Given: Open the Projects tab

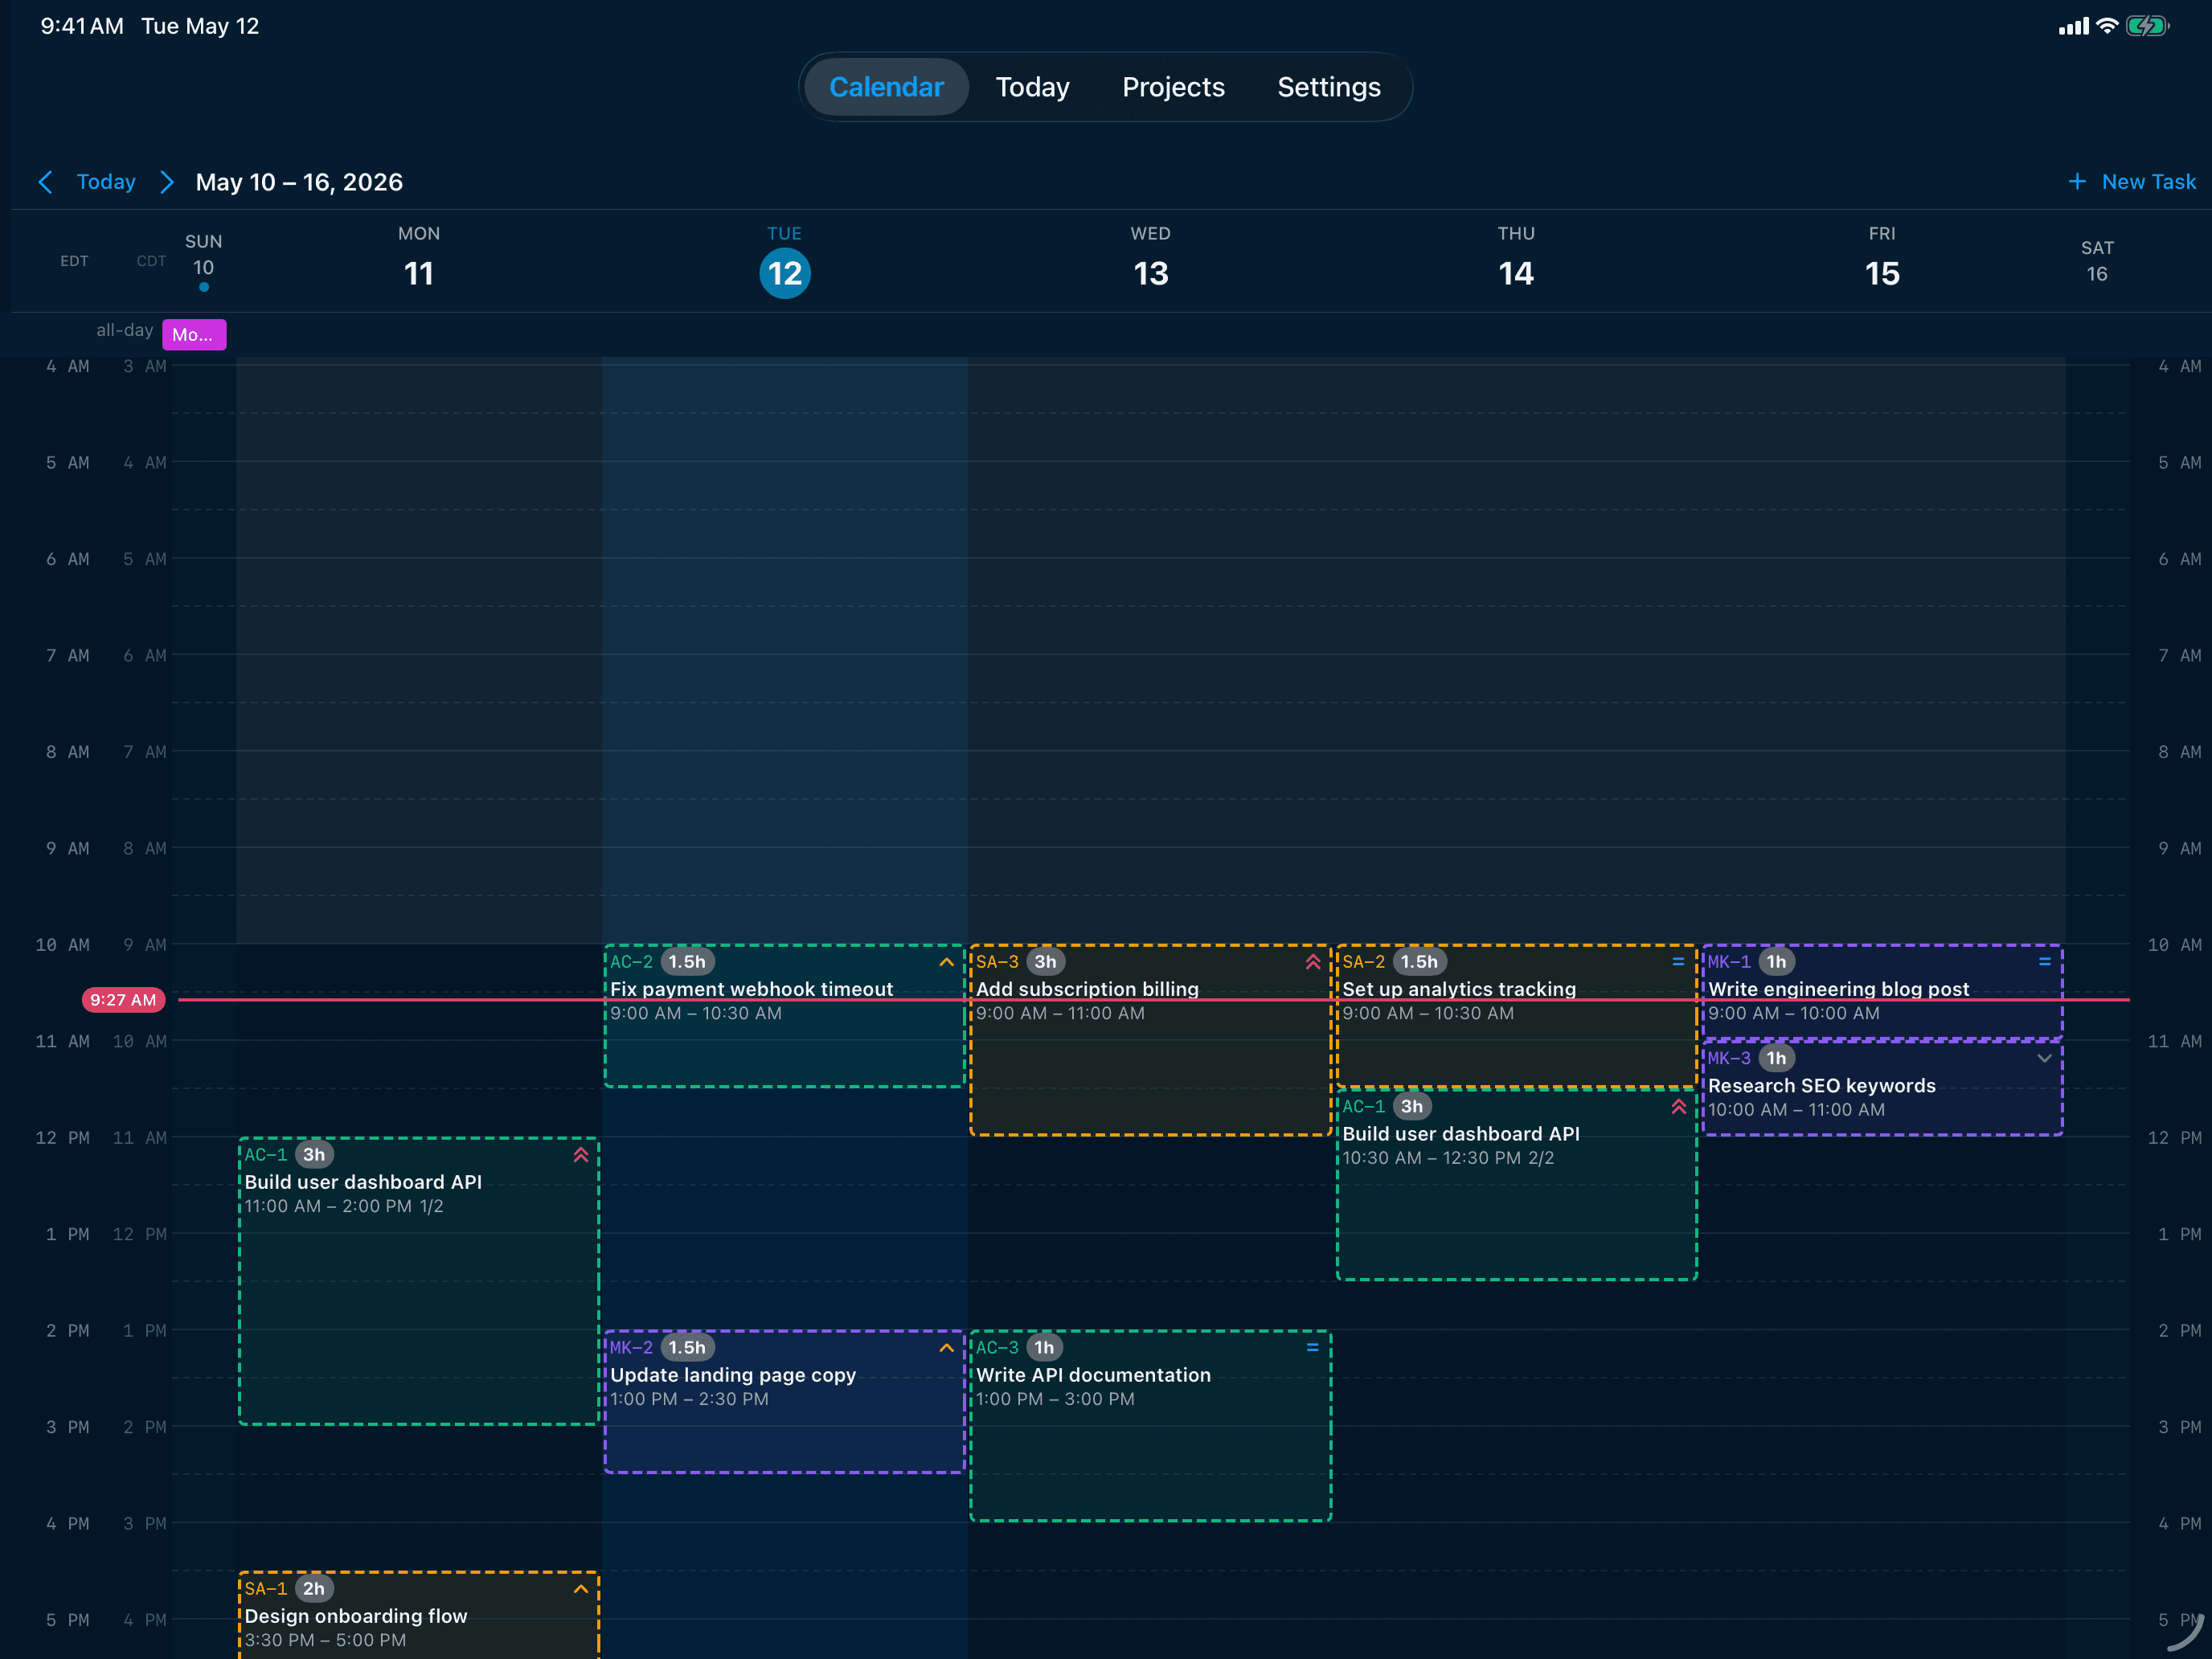Looking at the screenshot, I should (x=1173, y=87).
